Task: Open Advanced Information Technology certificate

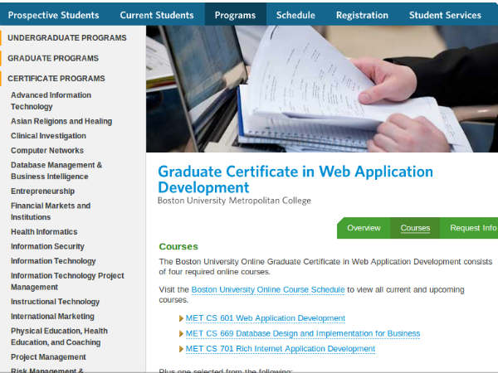Action: (51, 101)
